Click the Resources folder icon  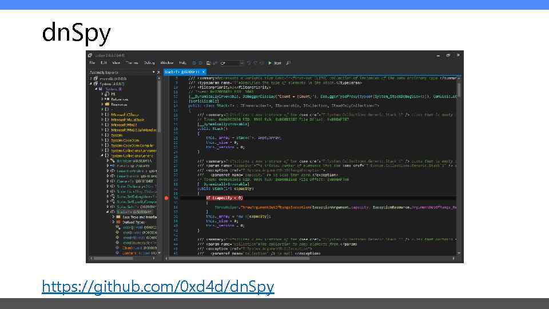107,104
